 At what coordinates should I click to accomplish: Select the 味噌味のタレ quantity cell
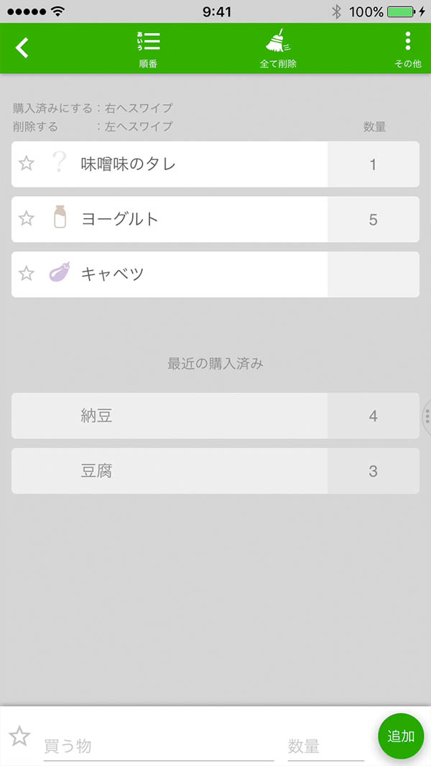[373, 164]
